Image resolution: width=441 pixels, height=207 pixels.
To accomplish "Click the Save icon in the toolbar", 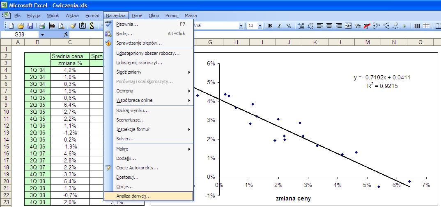I will point(30,26).
